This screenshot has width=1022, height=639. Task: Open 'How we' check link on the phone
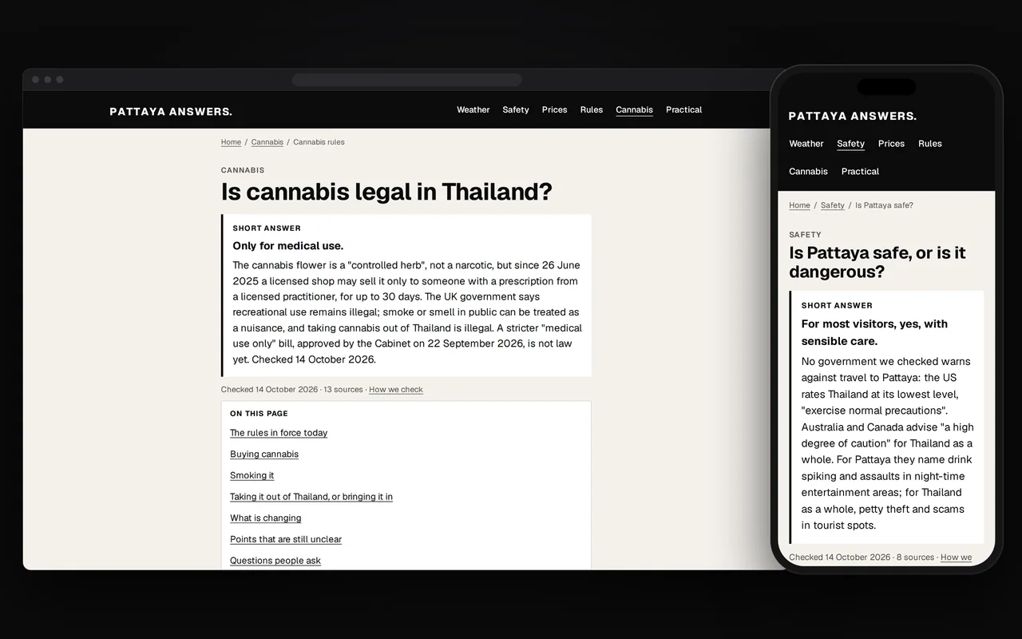point(957,558)
